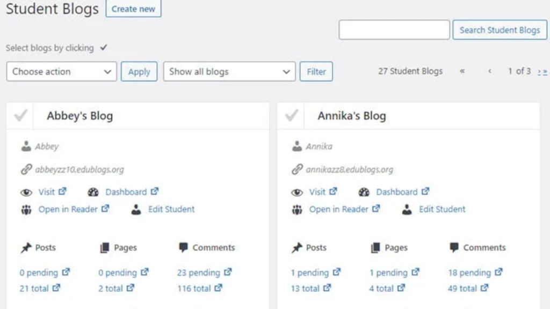Screen dimensions: 550x309
Task: Click the Open in Reader icon for Abbey's Blog
Action: tap(26, 209)
